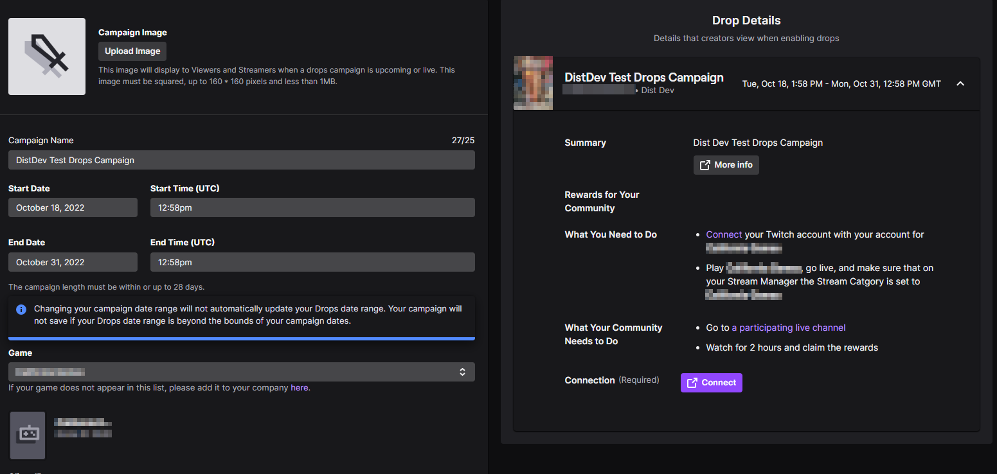This screenshot has width=997, height=474.
Task: Click the End Time field showing 12:58pm
Action: (x=312, y=261)
